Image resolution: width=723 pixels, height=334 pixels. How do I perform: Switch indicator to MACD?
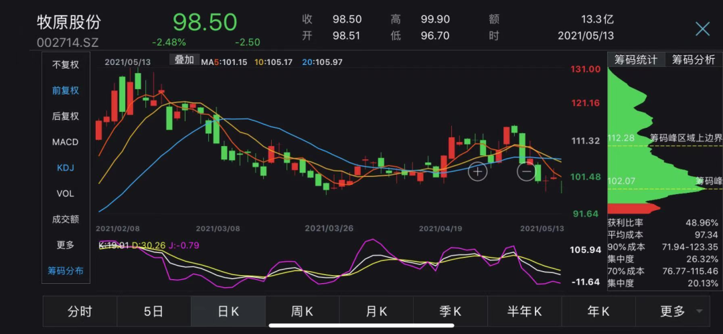pyautogui.click(x=66, y=142)
